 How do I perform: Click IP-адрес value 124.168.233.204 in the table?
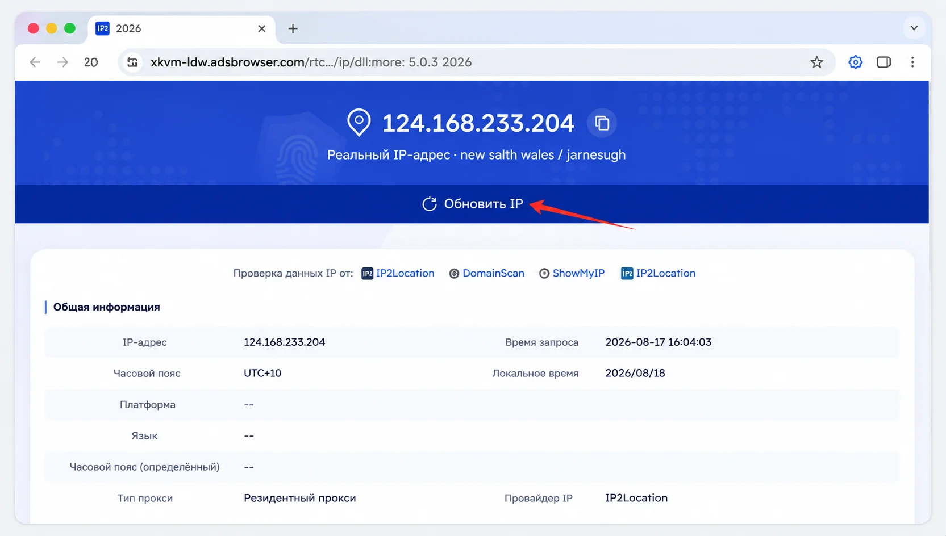click(x=284, y=342)
